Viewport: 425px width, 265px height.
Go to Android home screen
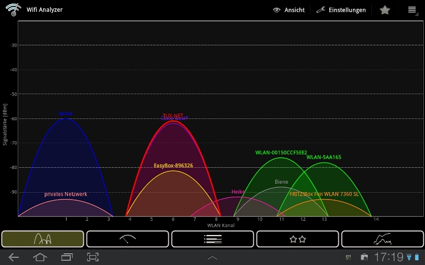tap(40, 257)
